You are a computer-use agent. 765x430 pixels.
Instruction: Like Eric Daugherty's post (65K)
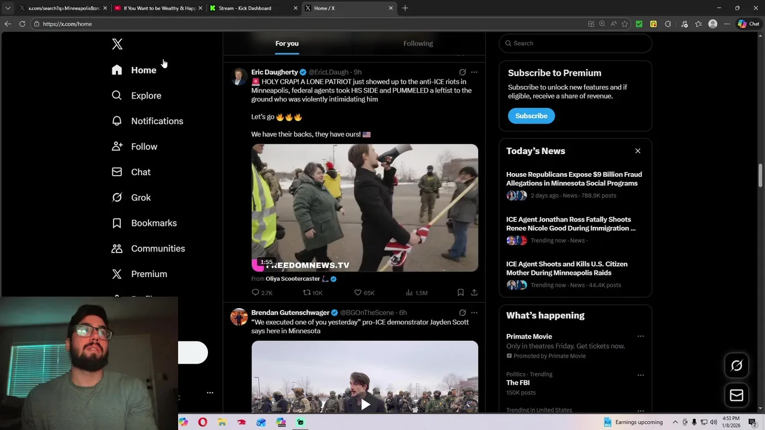point(364,293)
